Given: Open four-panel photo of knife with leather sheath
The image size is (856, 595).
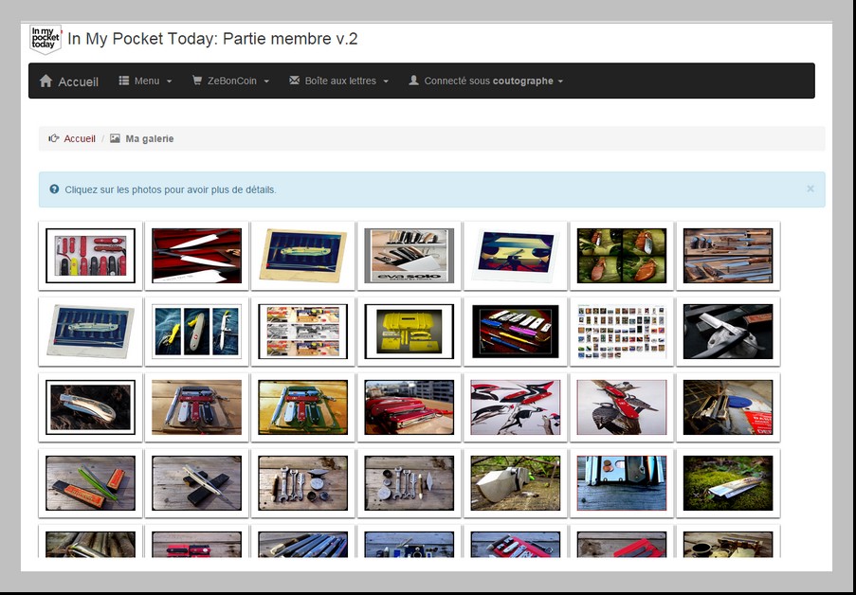Looking at the screenshot, I should [622, 256].
